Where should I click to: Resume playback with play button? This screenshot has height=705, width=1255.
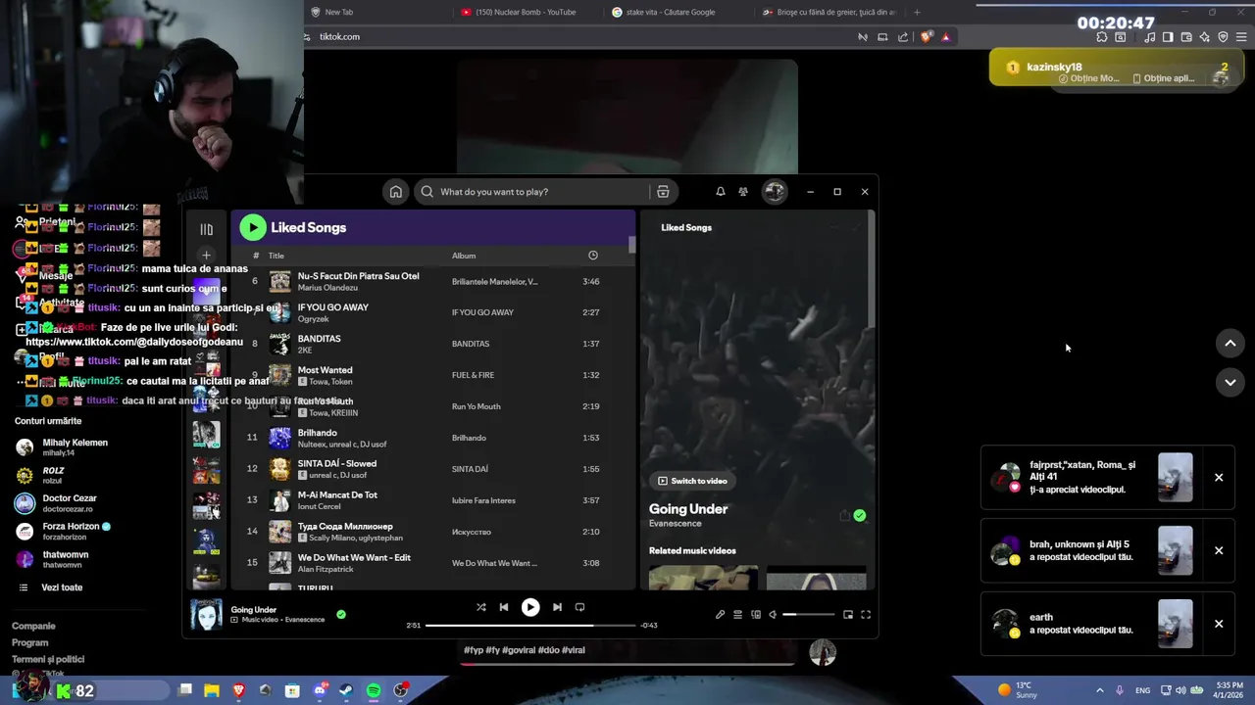[530, 607]
